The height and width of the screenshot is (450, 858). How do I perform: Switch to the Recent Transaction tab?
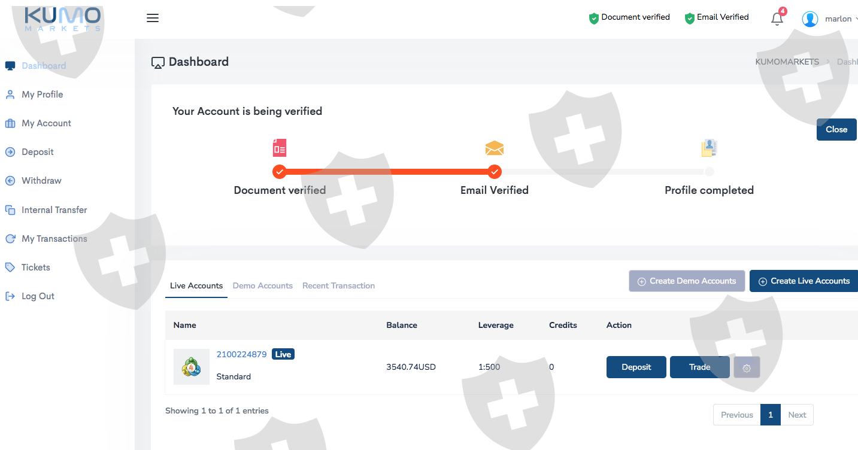click(x=338, y=286)
